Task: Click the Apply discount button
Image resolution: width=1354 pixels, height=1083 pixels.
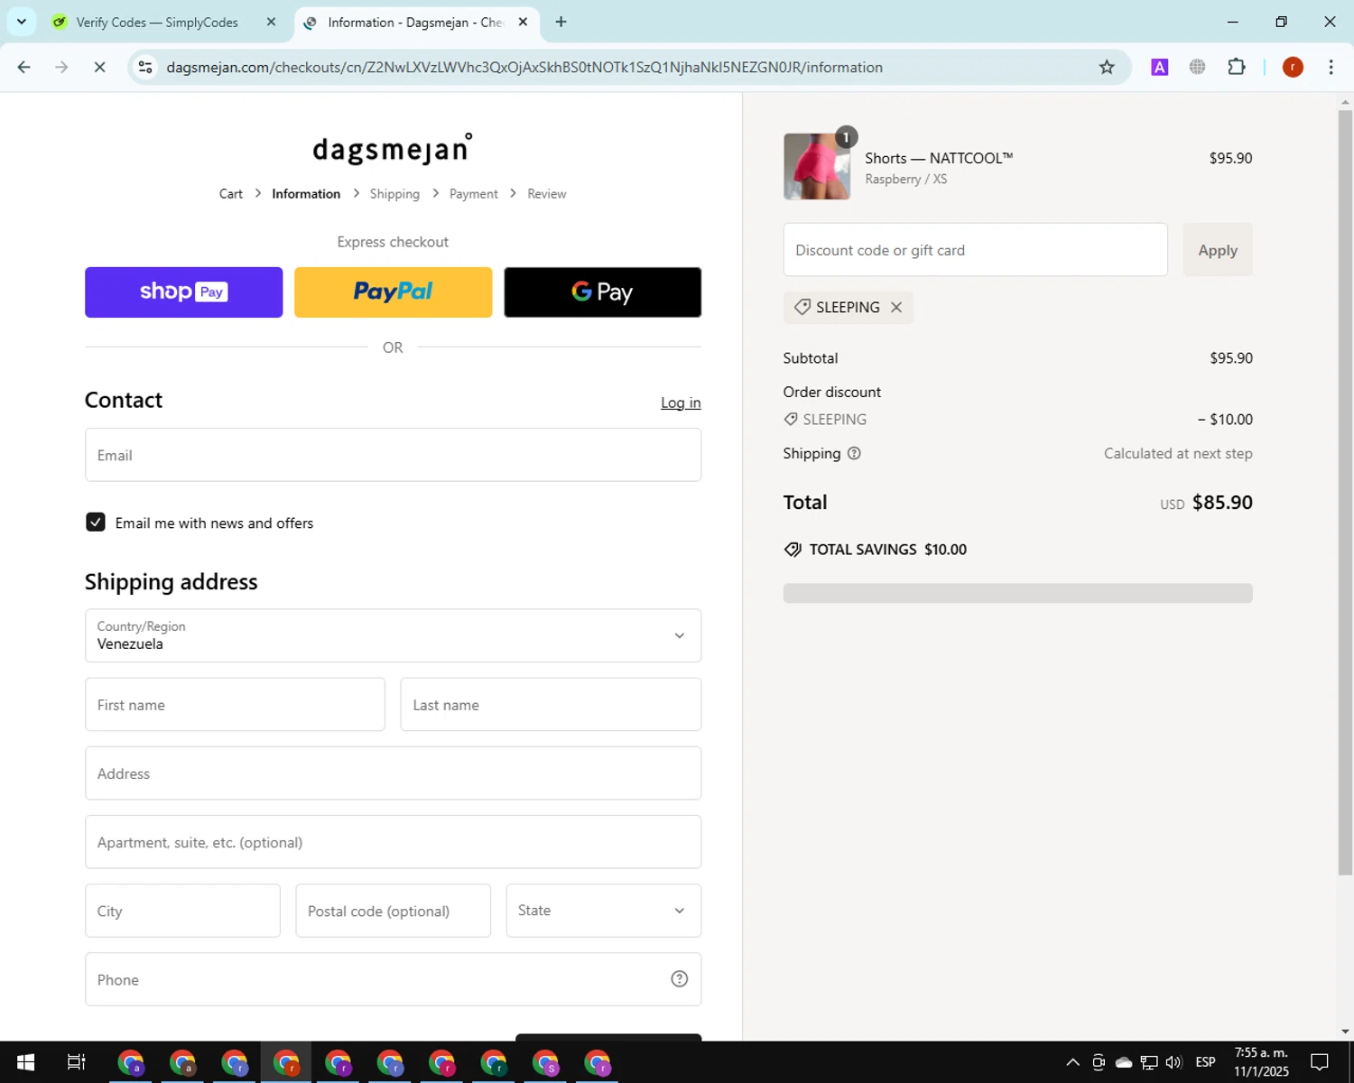Action: pyautogui.click(x=1218, y=250)
